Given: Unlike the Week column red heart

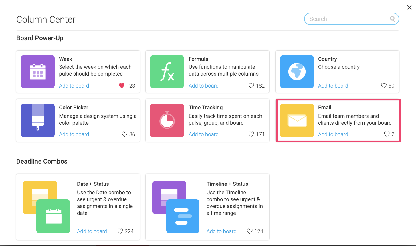Looking at the screenshot, I should (122, 86).
